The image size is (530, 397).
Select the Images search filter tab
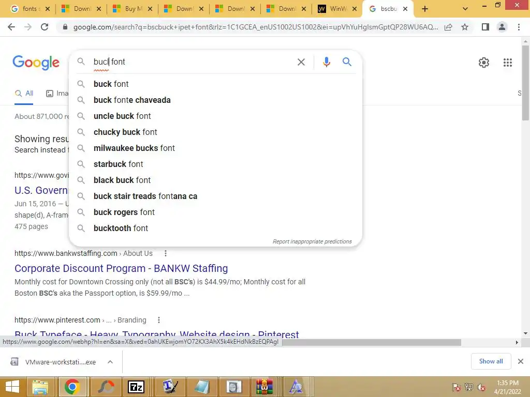pos(57,94)
